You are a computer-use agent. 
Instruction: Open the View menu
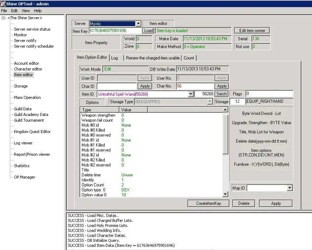tap(26, 11)
